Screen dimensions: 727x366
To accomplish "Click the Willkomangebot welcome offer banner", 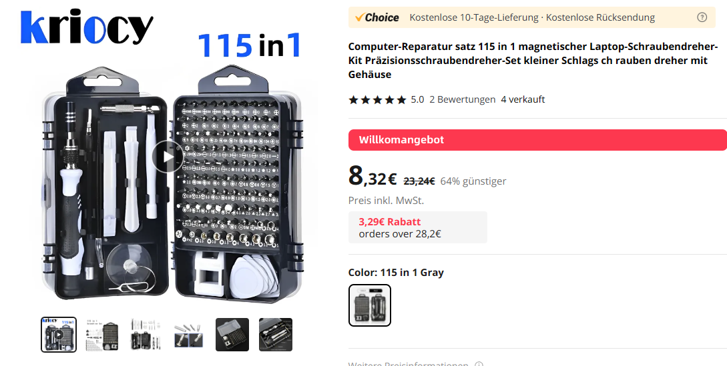I will [x=537, y=140].
